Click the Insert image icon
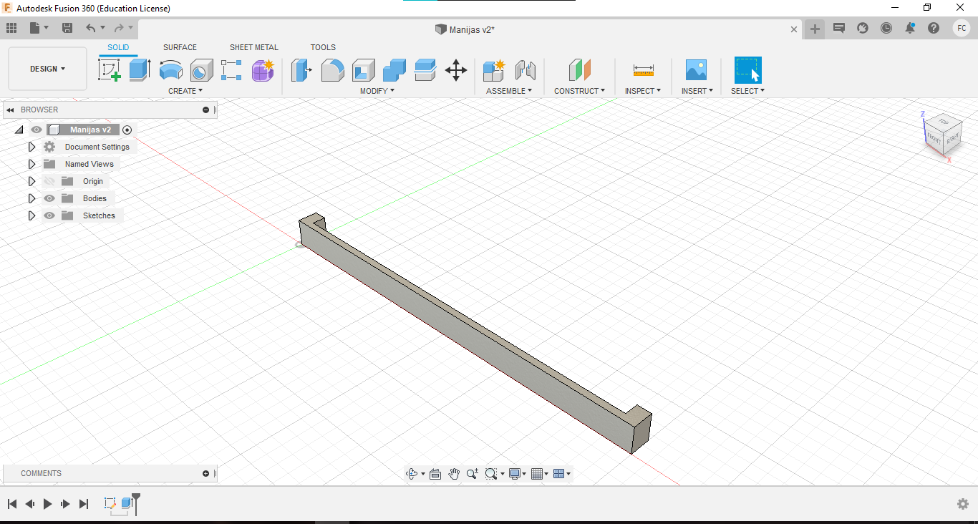 tap(696, 70)
